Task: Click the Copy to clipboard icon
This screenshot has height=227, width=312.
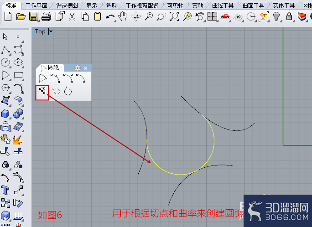Action: click(x=85, y=16)
